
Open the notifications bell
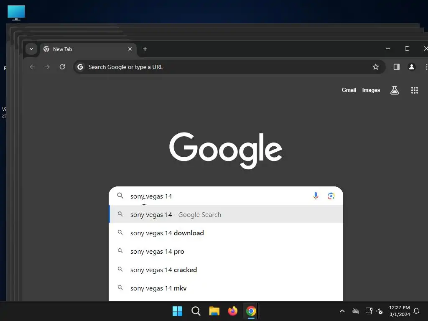(417, 311)
